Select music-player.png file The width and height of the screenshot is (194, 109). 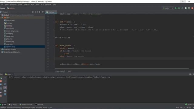[x=11, y=31]
